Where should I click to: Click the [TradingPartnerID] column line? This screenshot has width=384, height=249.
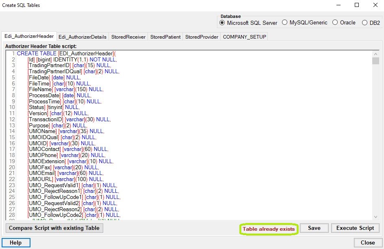(x=69, y=65)
